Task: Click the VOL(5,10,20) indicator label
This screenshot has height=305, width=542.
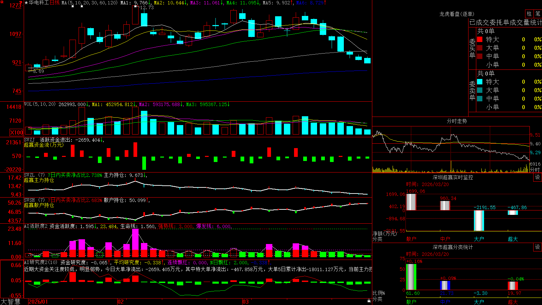Action: 40,104
